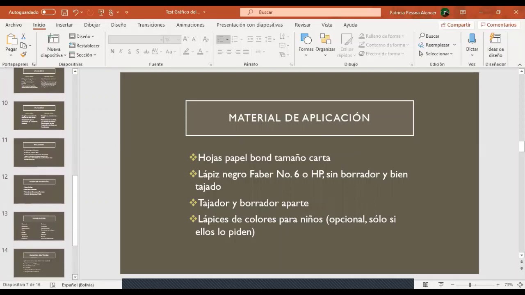Toggle strikethrough (ab) formatting
This screenshot has width=525, height=295.
[x=146, y=52]
